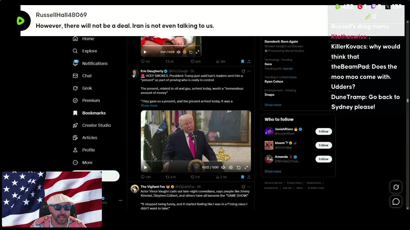Follow the Amanda account
The image size is (410, 230).
click(324, 159)
